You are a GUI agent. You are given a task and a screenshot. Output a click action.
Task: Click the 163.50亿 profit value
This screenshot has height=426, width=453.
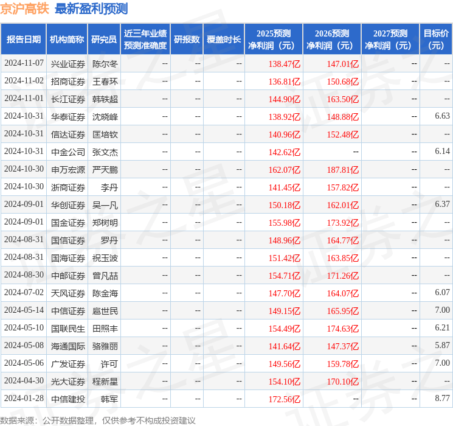[343, 99]
